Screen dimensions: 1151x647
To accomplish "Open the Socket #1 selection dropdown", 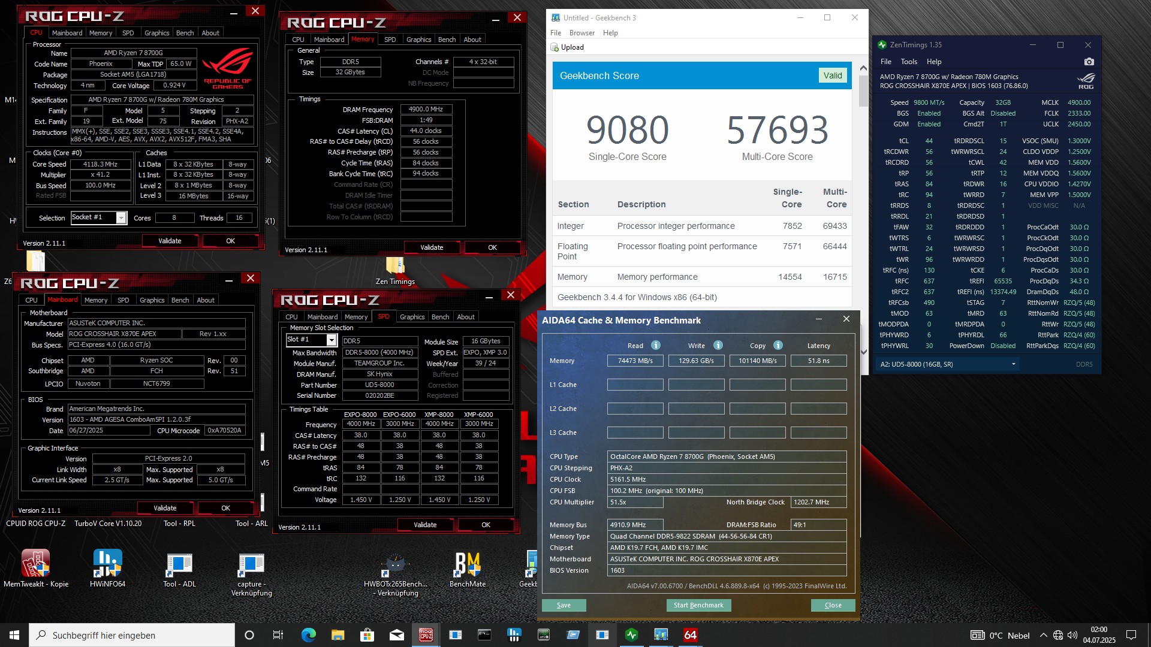I will (x=121, y=217).
